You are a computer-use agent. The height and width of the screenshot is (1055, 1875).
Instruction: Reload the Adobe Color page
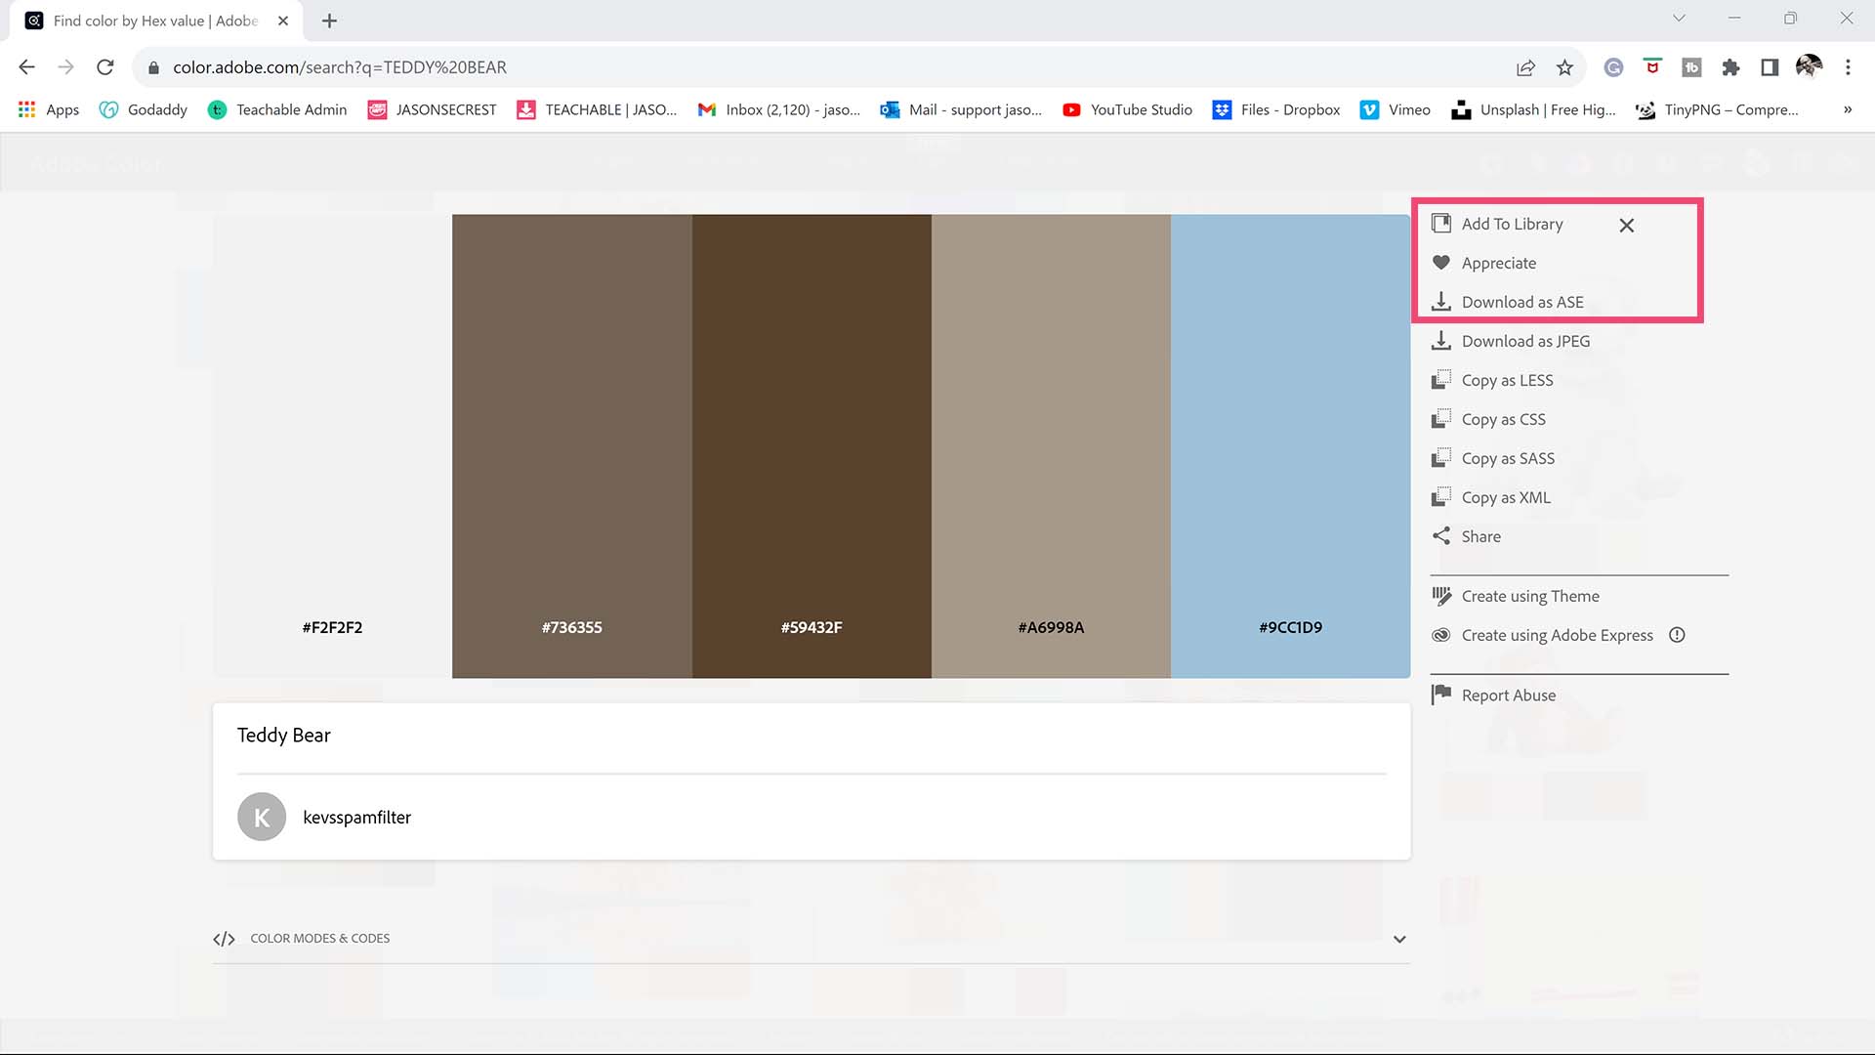pyautogui.click(x=105, y=67)
